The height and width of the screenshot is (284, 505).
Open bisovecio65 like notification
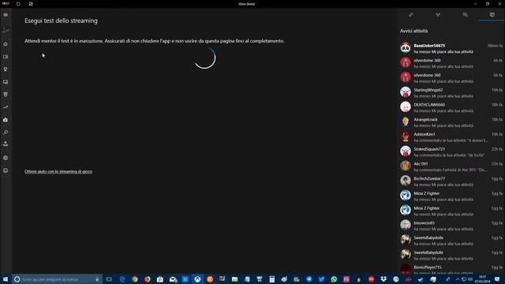[451, 226]
